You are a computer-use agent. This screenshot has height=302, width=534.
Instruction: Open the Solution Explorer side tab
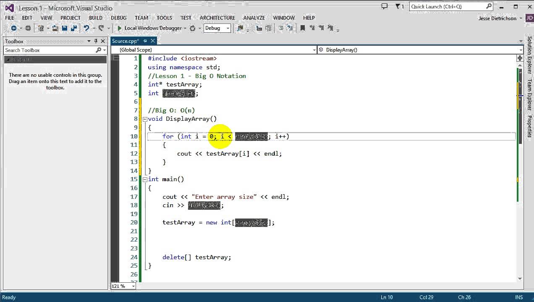point(530,55)
